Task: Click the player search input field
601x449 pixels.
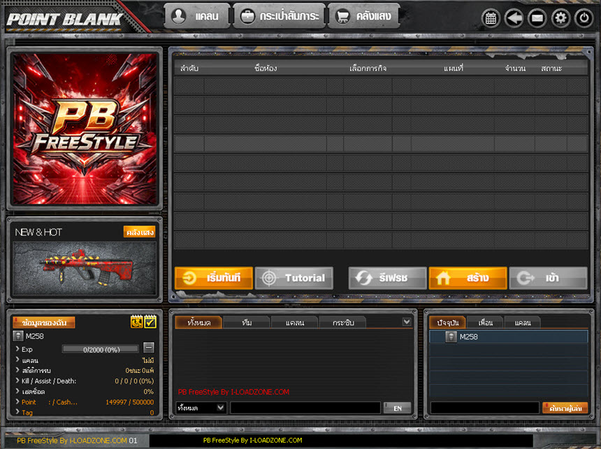Action: [x=485, y=408]
